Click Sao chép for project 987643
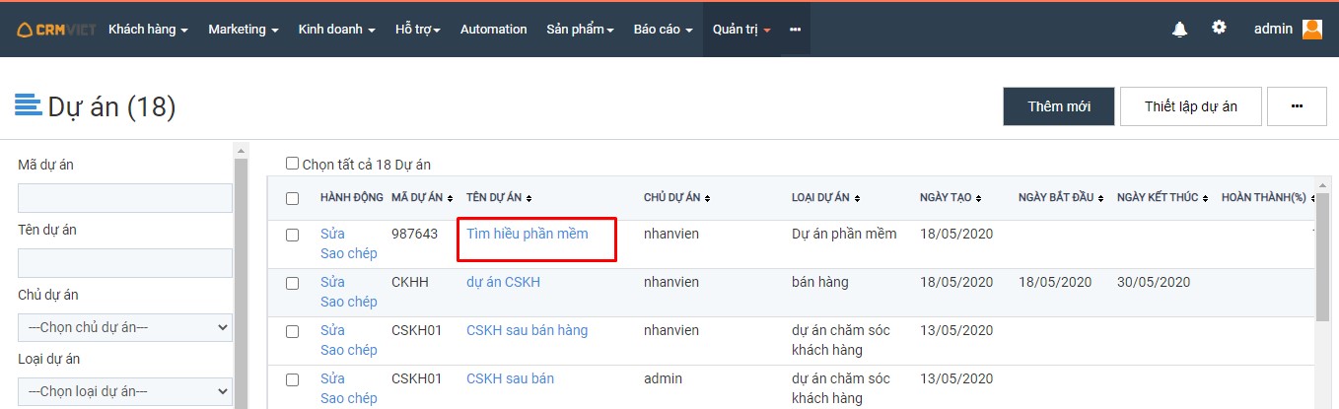Image resolution: width=1339 pixels, height=409 pixels. point(349,253)
